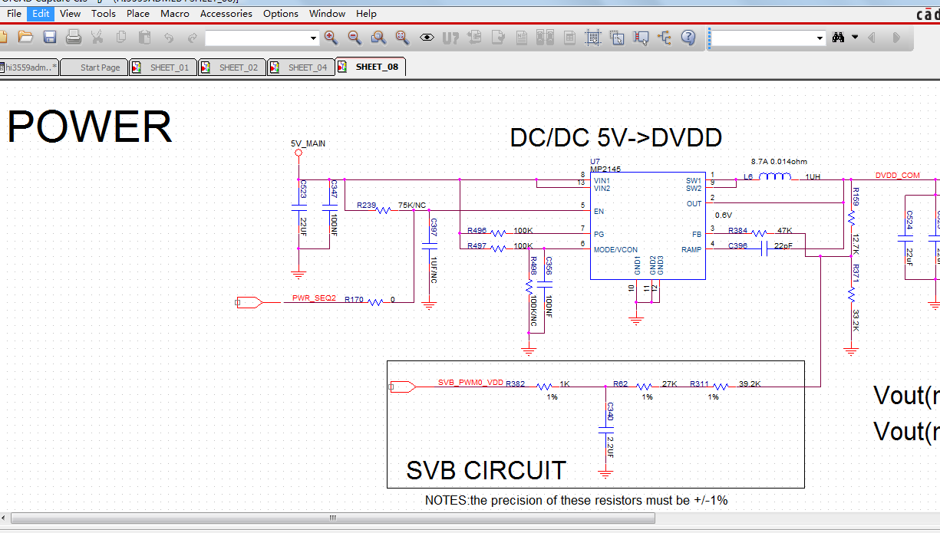This screenshot has height=533, width=940.
Task: Open the Edit menu
Action: coord(41,13)
